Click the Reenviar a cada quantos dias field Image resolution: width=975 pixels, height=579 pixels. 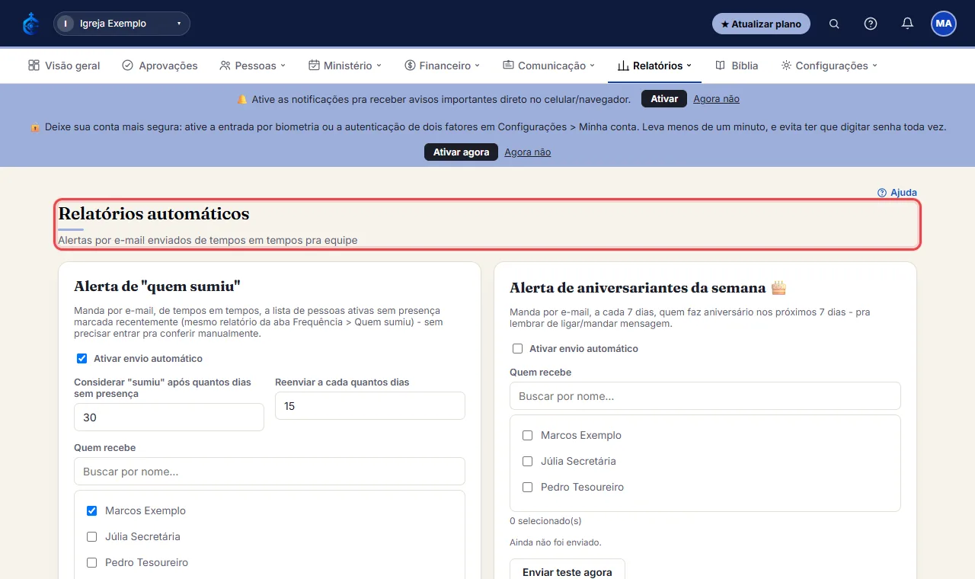pos(370,406)
